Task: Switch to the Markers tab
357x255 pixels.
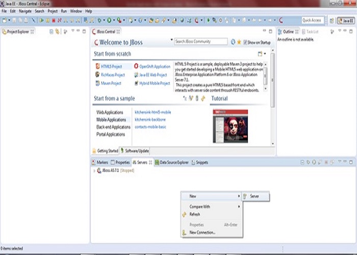Action: point(100,162)
